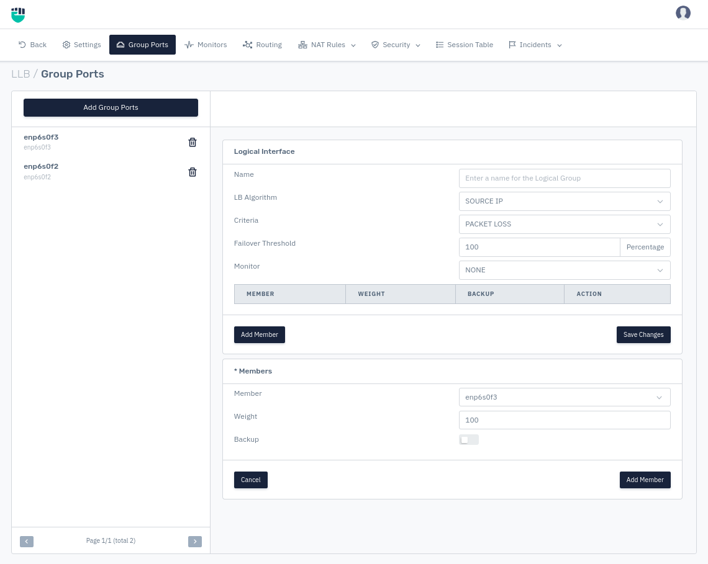Open the Member enp6s0f3 dropdown
This screenshot has height=564, width=708.
564,397
